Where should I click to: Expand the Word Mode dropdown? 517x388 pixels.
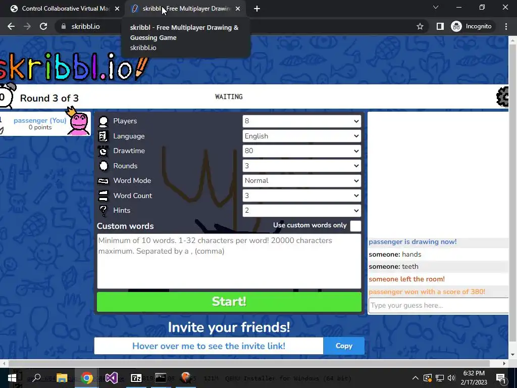302,180
